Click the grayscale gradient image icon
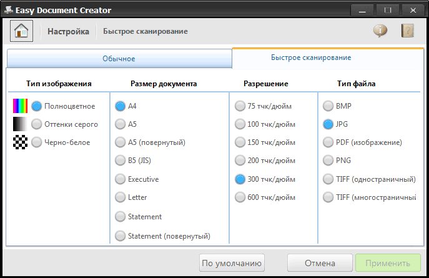The height and width of the screenshot is (278, 429). pos(21,124)
